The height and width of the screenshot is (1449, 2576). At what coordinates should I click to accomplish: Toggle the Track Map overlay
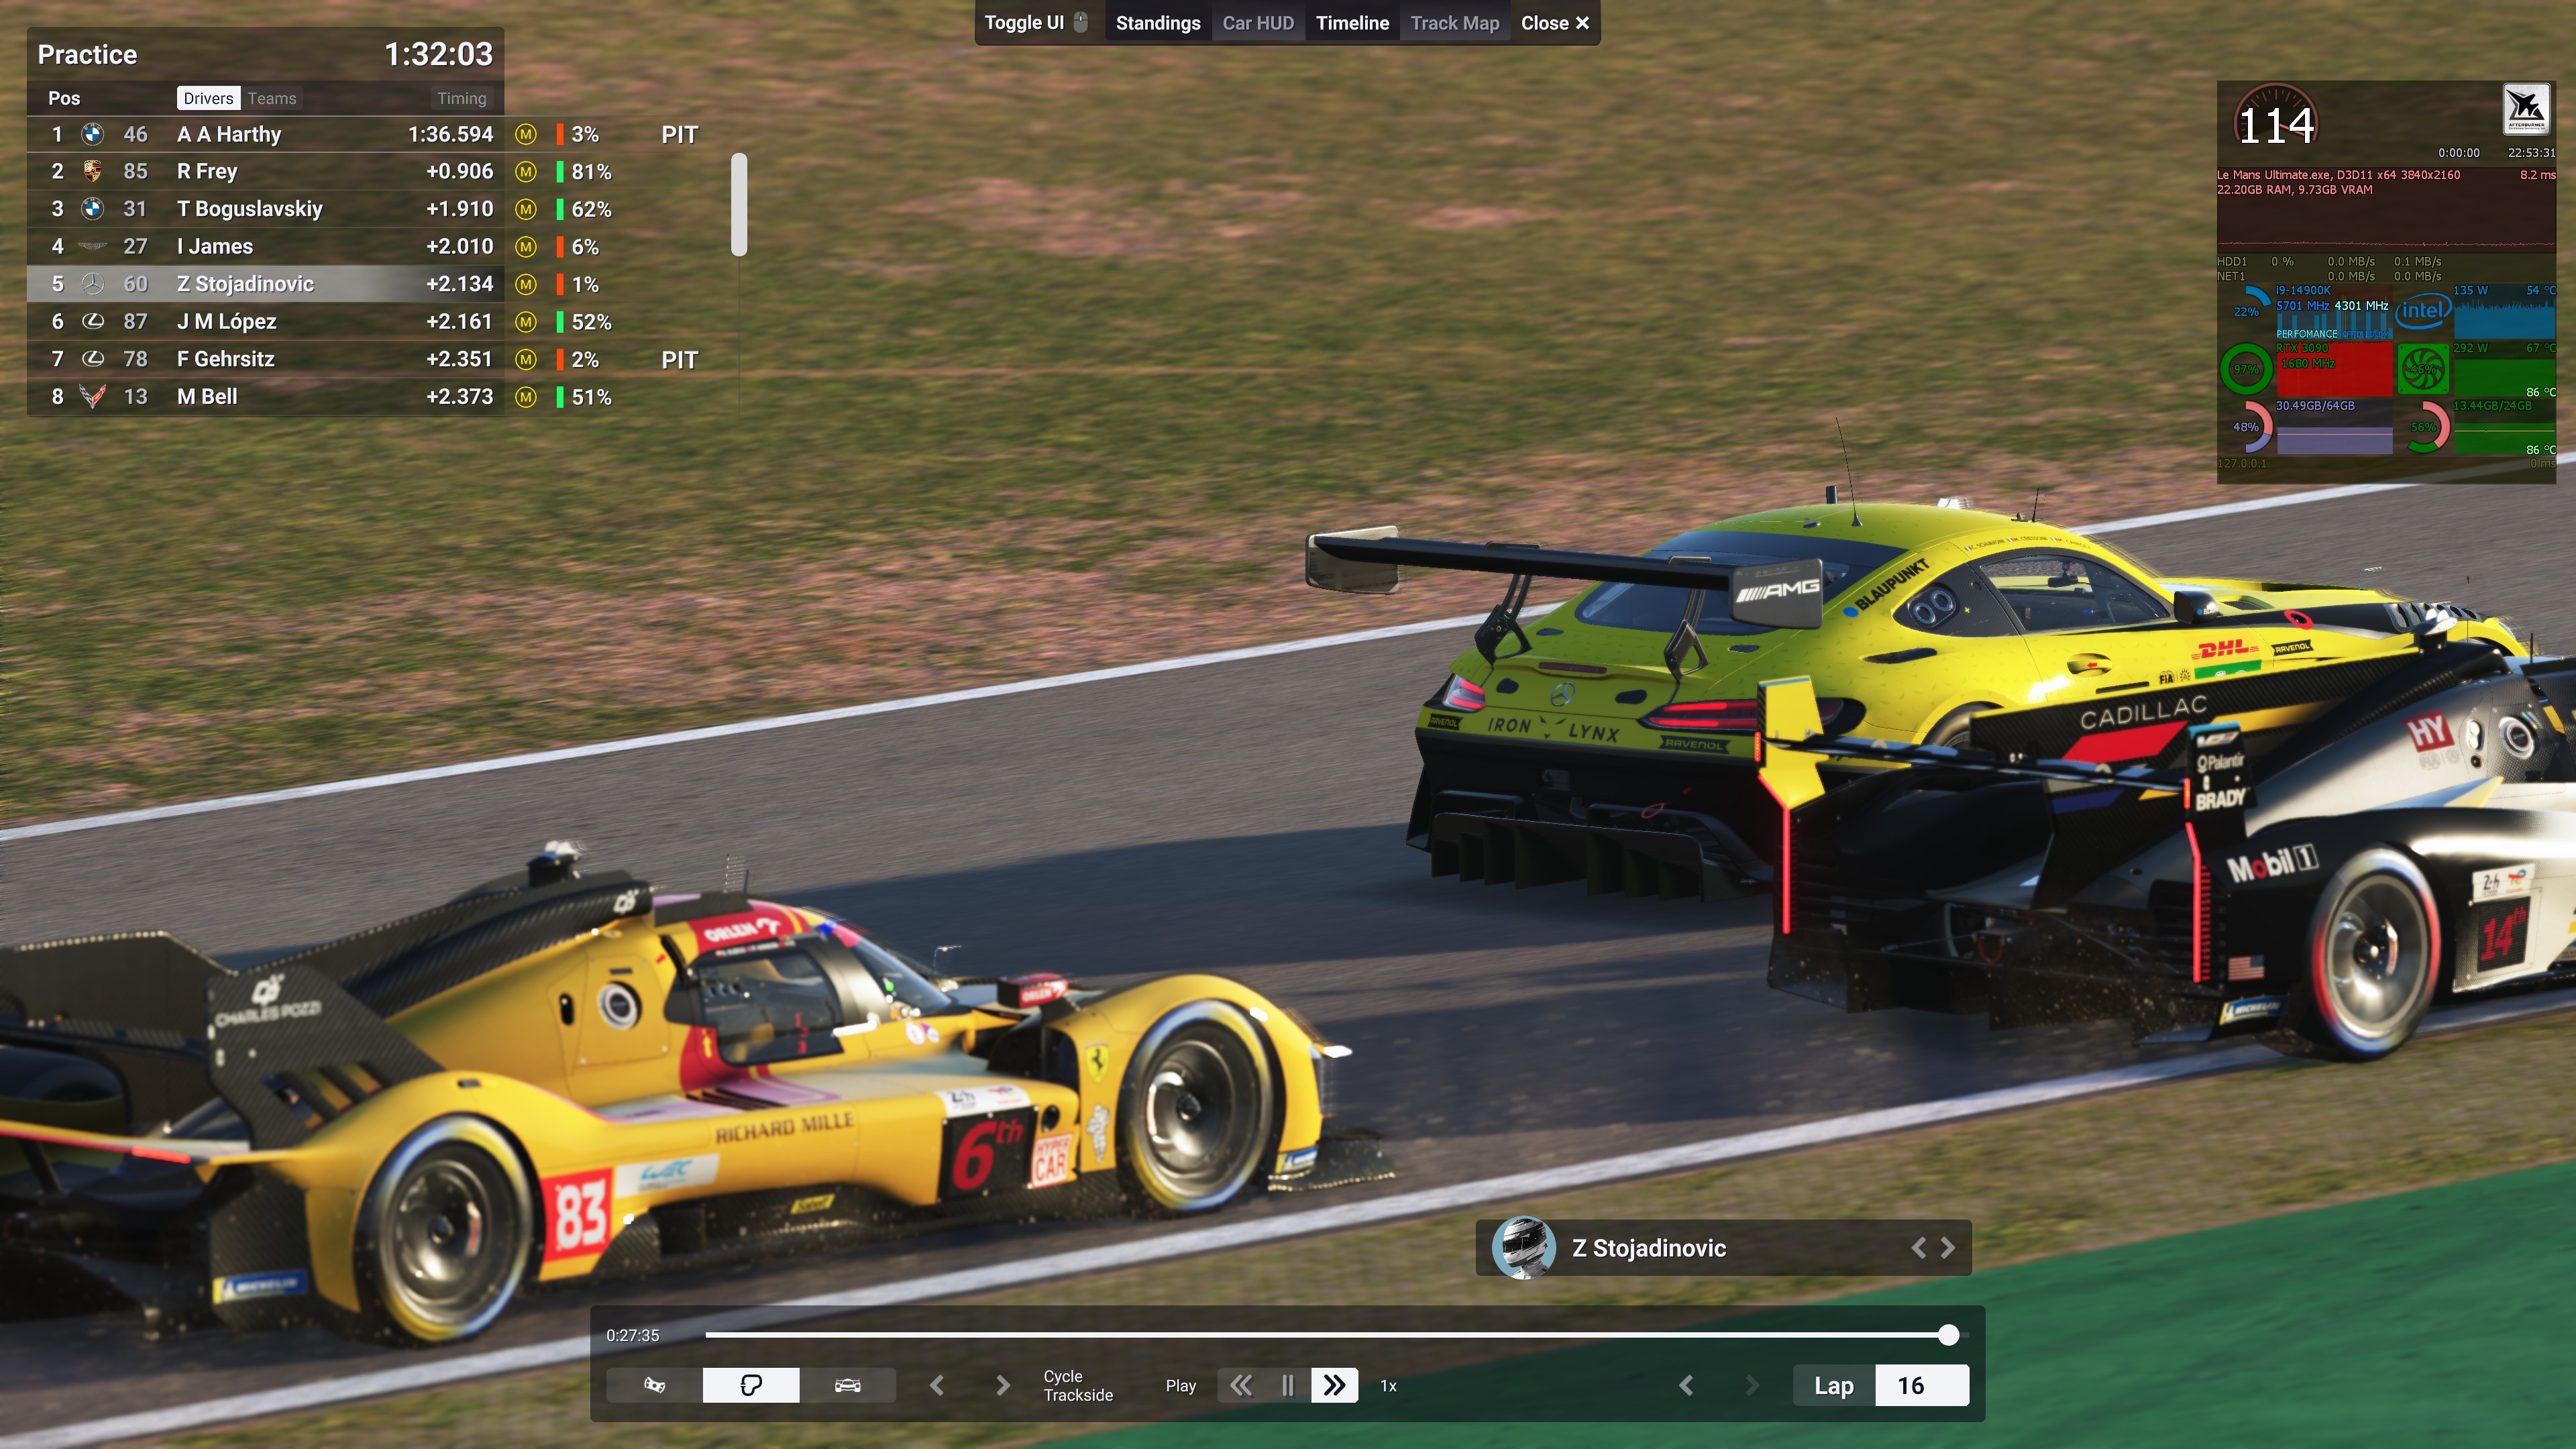(1455, 23)
